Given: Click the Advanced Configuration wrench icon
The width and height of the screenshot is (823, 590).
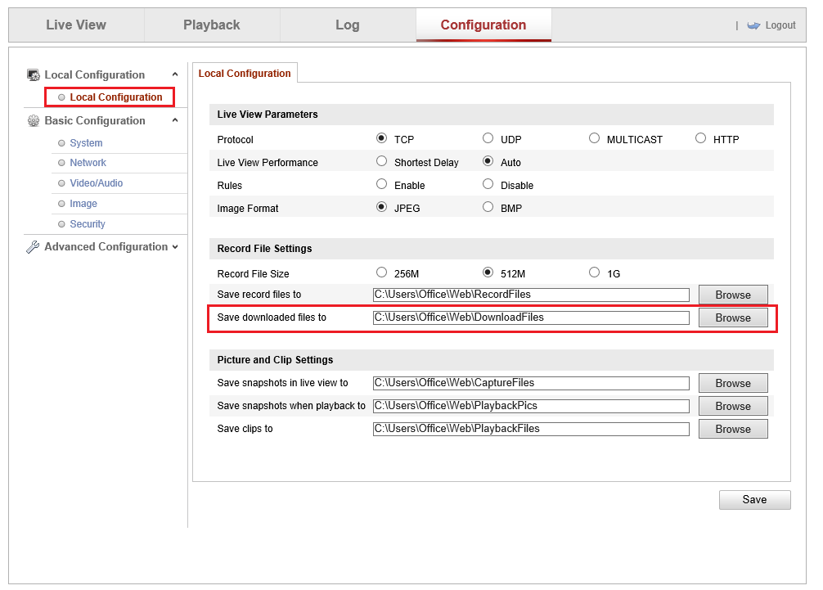Looking at the screenshot, I should pyautogui.click(x=34, y=247).
